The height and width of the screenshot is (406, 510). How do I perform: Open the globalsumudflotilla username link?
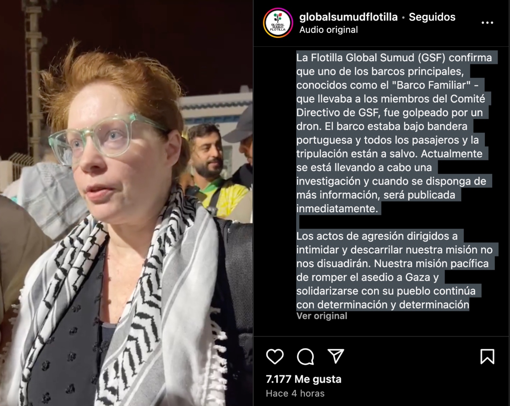pos(348,17)
